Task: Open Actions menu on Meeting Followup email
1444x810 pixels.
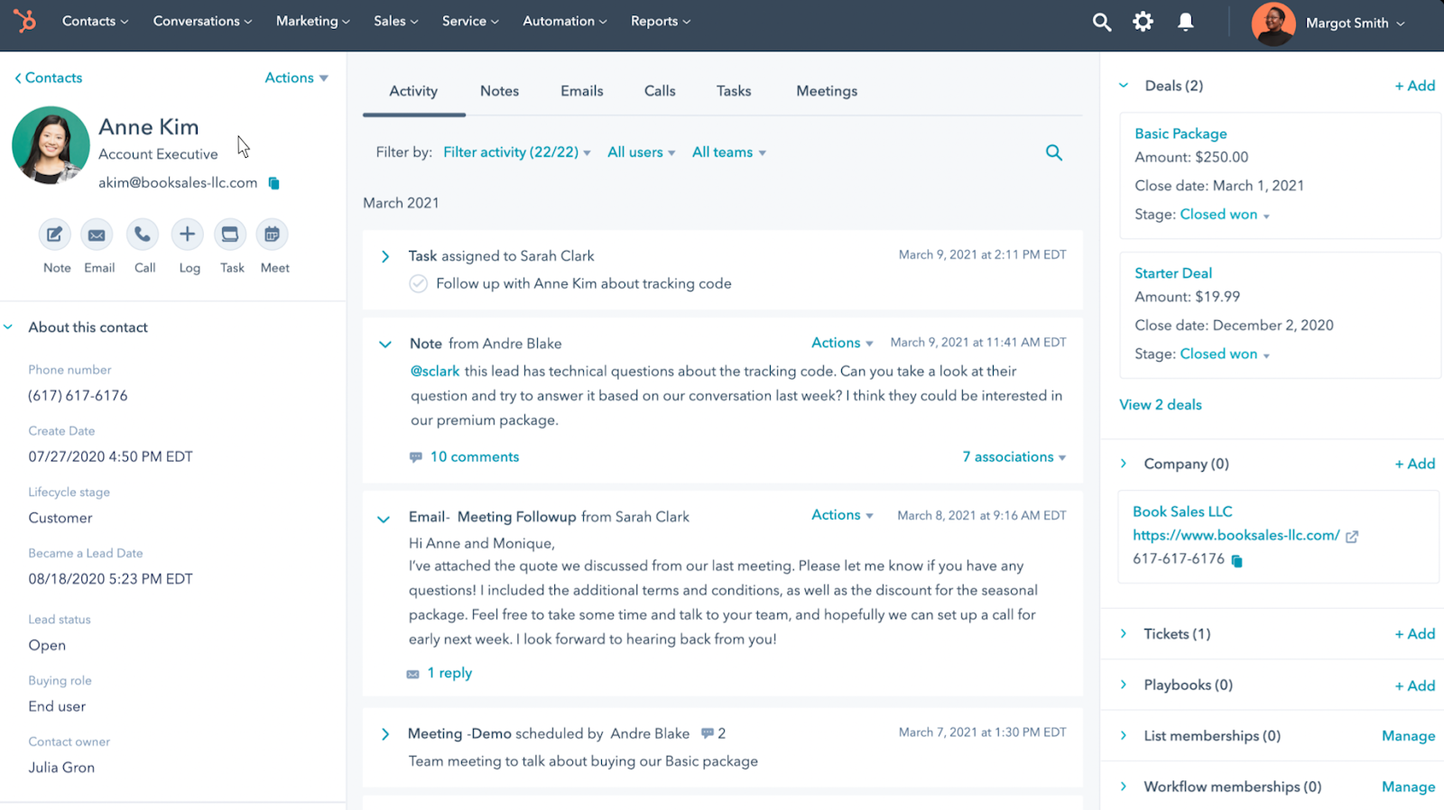Action: [842, 515]
